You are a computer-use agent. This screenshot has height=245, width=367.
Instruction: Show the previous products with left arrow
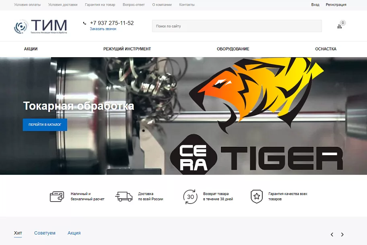pos(332,235)
